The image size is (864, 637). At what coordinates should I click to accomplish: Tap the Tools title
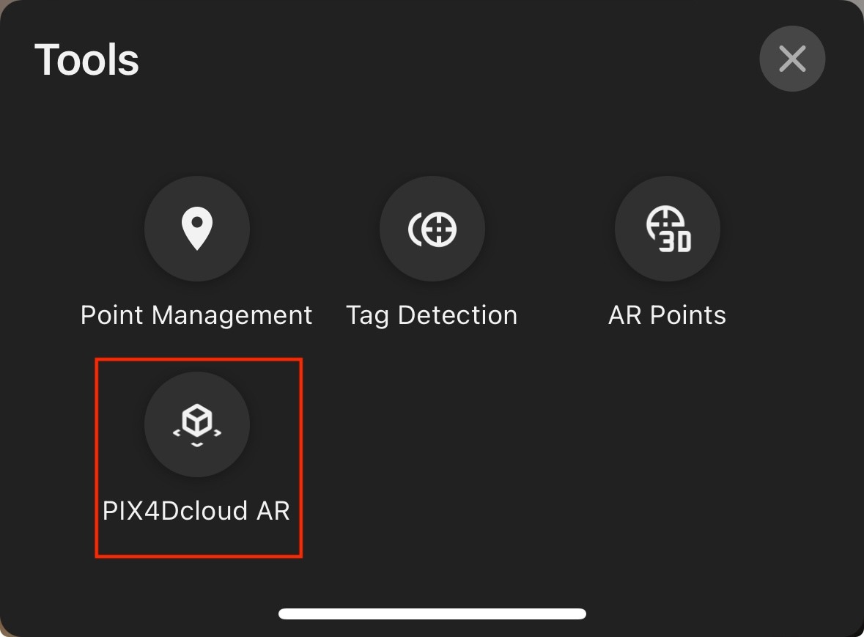[x=86, y=59]
